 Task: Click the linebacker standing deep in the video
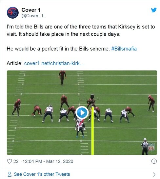[62, 78]
